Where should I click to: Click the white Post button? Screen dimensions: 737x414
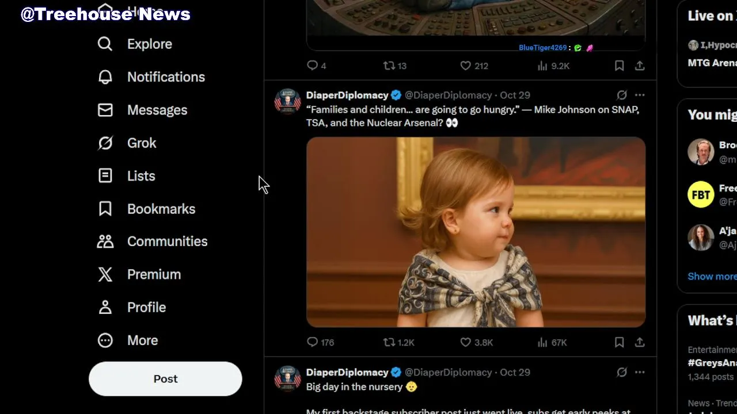tap(165, 379)
